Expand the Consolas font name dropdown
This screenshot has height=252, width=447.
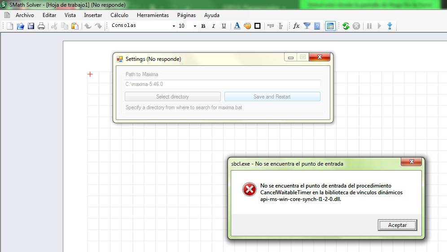coord(174,26)
